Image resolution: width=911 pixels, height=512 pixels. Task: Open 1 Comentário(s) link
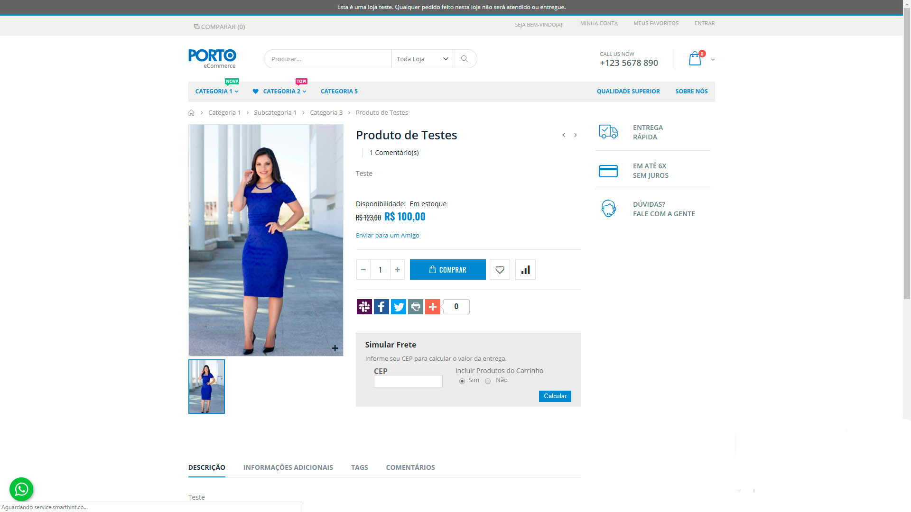tap(394, 153)
